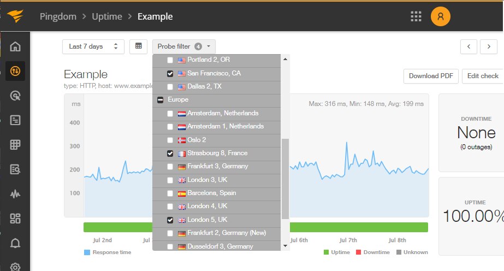Check the Frankfurt 2, Germany (New) probe

170,233
